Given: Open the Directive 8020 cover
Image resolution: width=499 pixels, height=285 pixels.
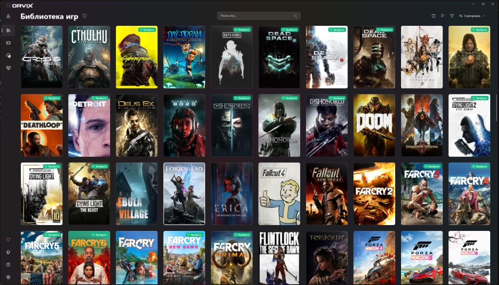Looking at the screenshot, I should coord(184,125).
